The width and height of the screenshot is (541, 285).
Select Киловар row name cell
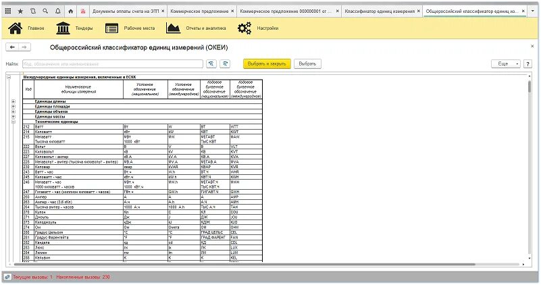pyautogui.click(x=78, y=167)
